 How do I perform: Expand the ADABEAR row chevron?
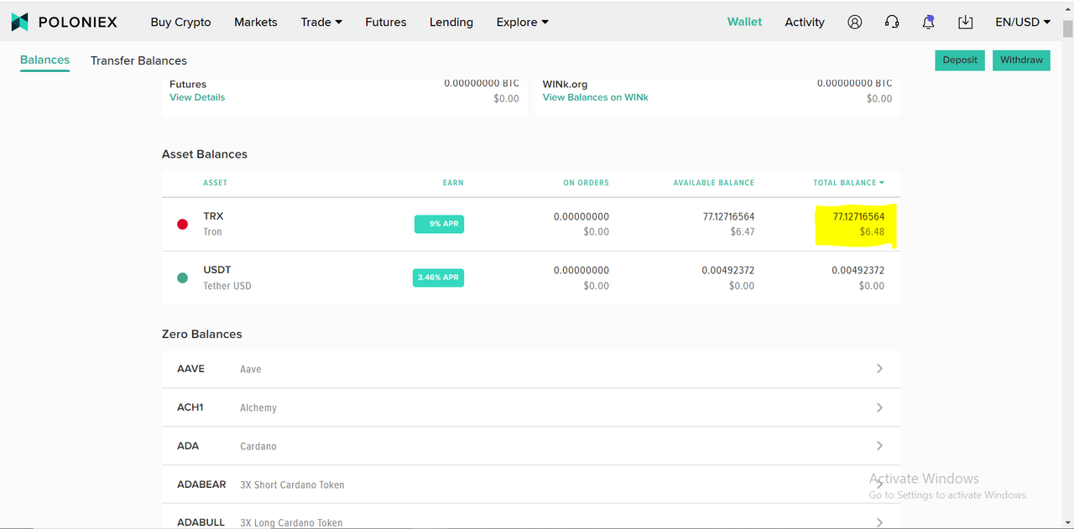tap(879, 485)
